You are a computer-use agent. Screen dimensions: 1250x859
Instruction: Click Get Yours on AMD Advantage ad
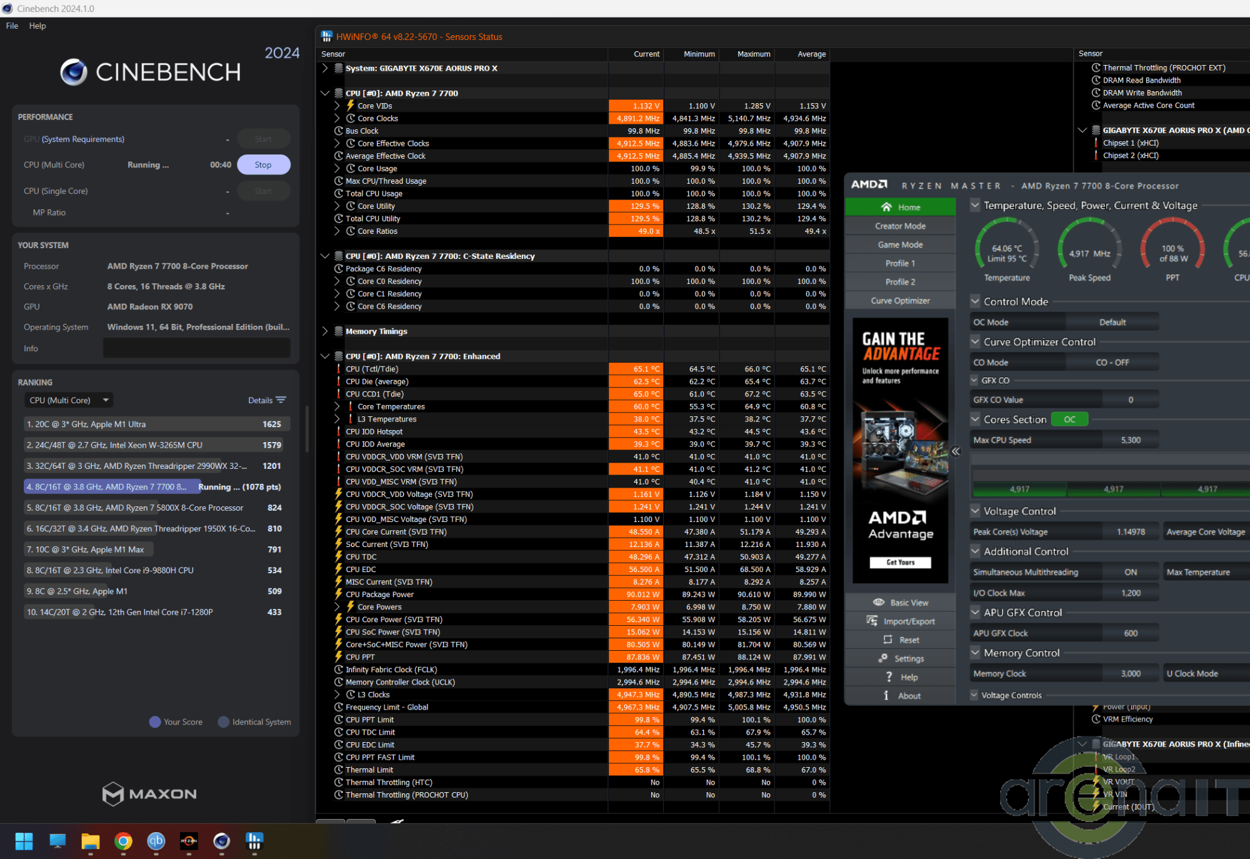click(900, 562)
